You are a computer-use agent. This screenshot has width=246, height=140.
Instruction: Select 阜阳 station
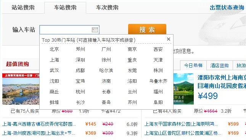click(x=158, y=102)
